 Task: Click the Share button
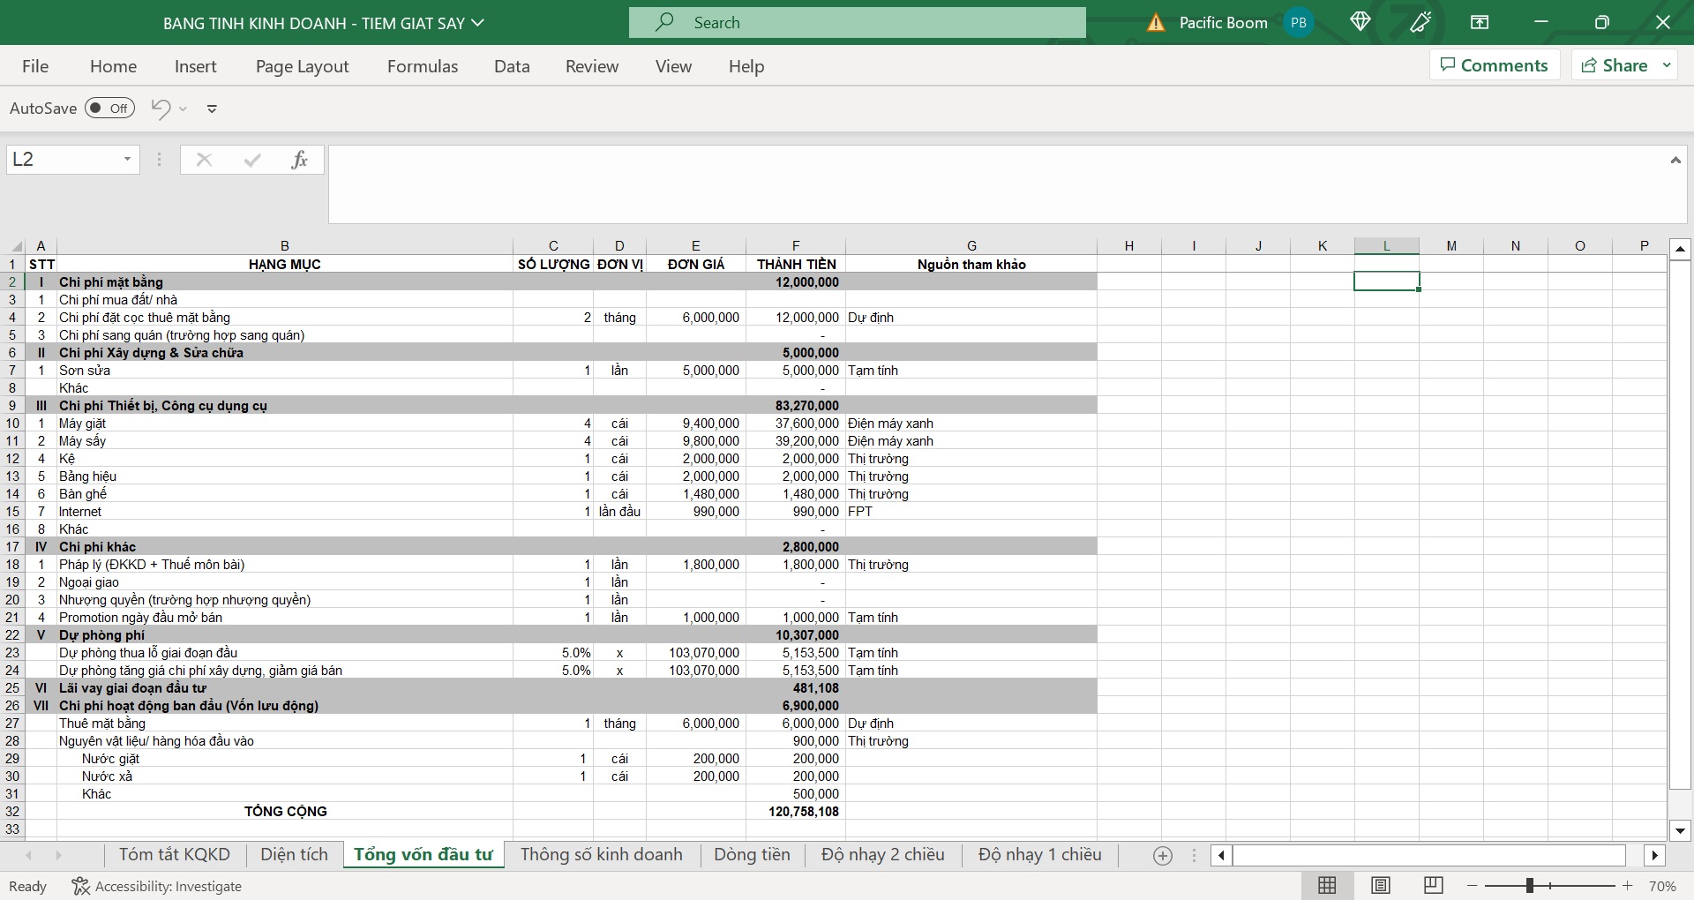1615,65
